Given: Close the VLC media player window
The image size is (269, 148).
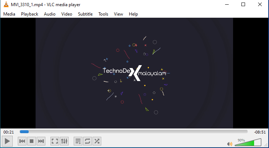Looking at the screenshot, I should 260,5.
